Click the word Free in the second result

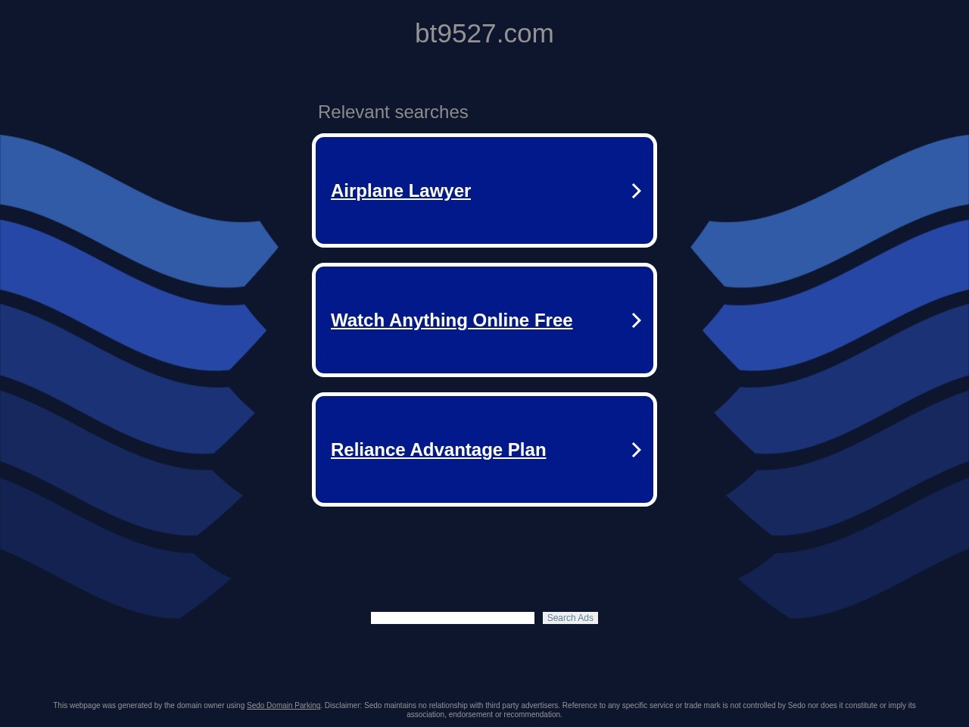point(553,320)
